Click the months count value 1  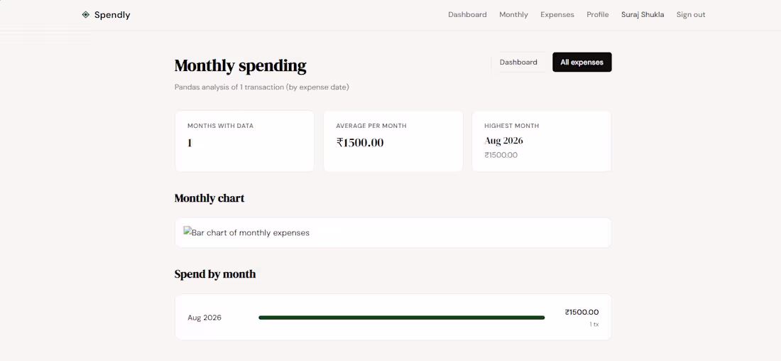(190, 143)
